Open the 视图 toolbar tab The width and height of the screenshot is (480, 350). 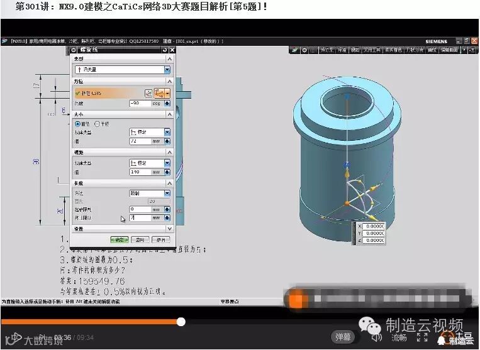(x=355, y=50)
